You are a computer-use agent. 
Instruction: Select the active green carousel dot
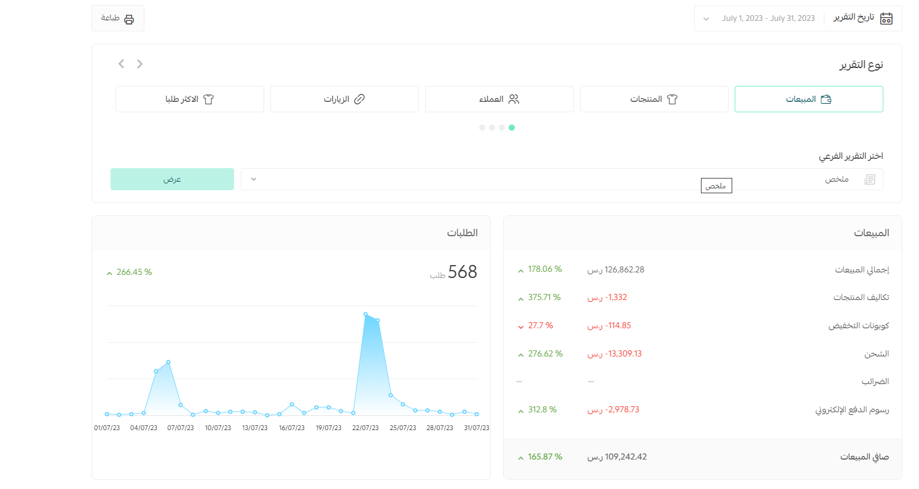click(x=512, y=128)
